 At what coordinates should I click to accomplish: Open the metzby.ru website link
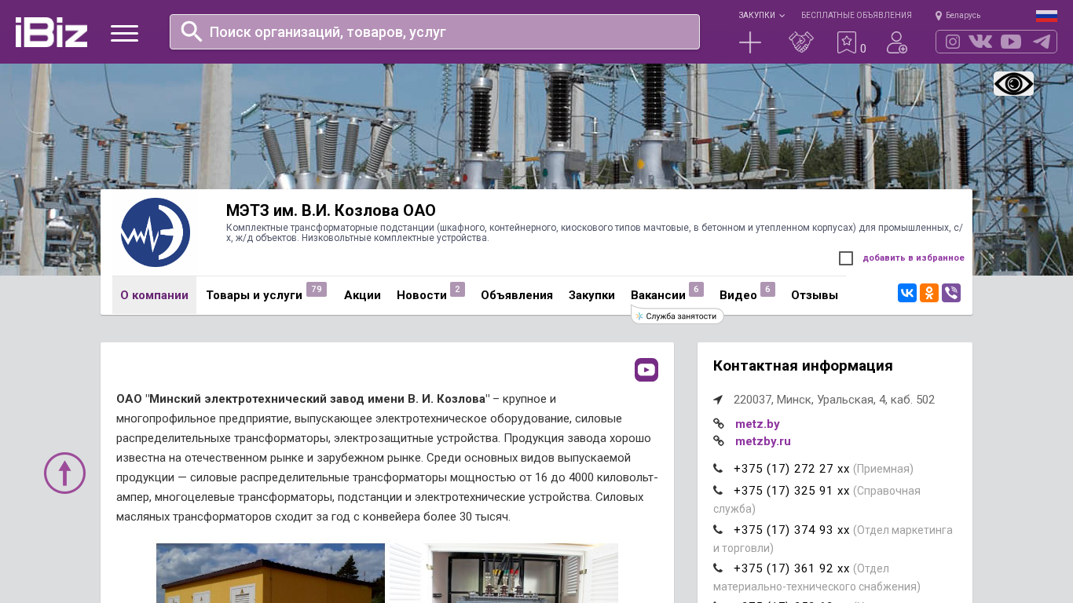[x=763, y=441]
